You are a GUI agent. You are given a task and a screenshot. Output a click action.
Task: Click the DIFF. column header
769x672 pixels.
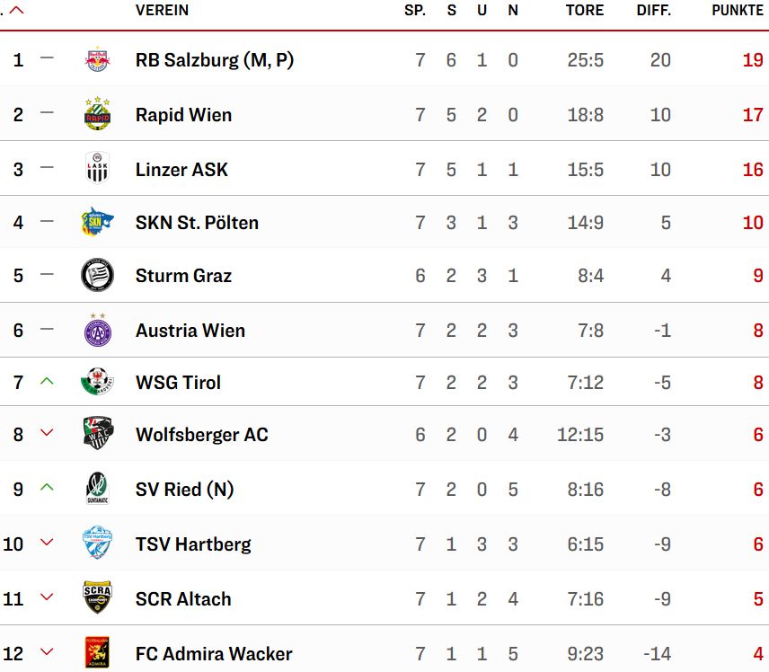click(653, 11)
